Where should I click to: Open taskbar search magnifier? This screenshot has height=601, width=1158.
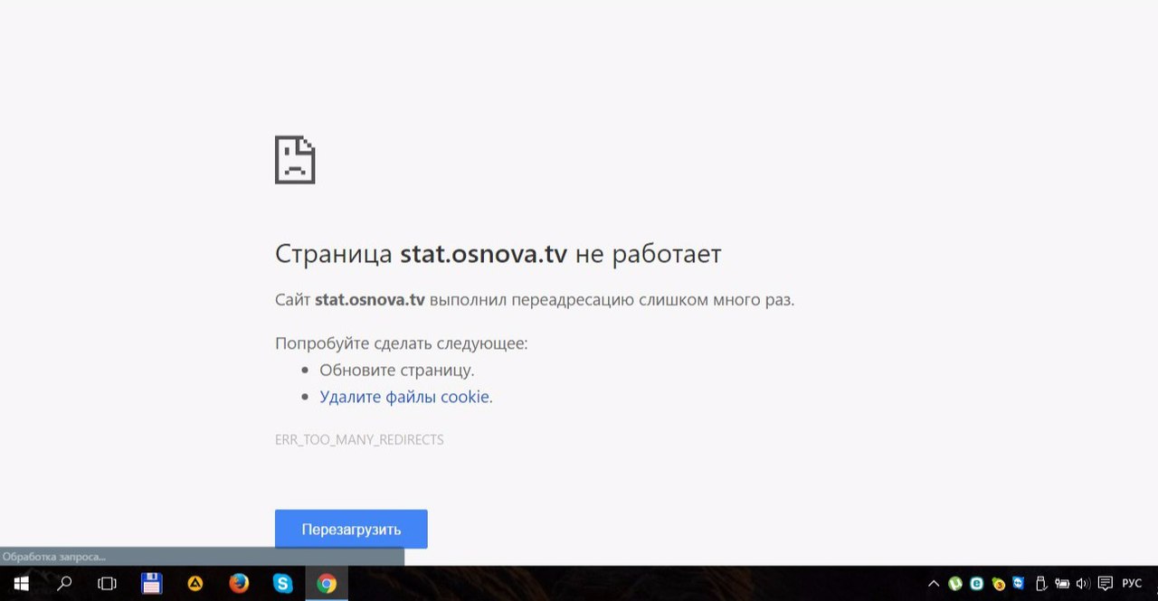tap(64, 584)
